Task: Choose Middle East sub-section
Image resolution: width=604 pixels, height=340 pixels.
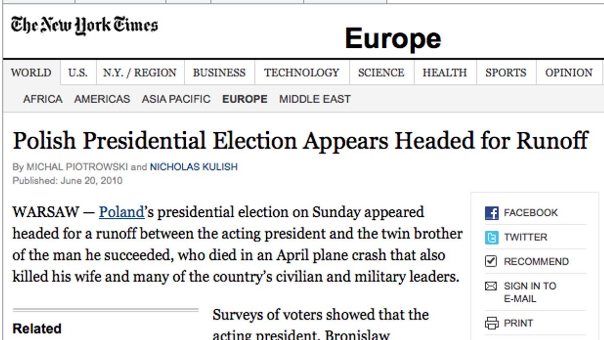Action: [x=315, y=99]
